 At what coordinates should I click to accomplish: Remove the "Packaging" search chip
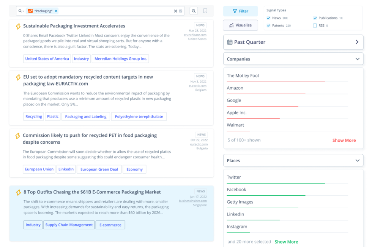click(x=56, y=11)
